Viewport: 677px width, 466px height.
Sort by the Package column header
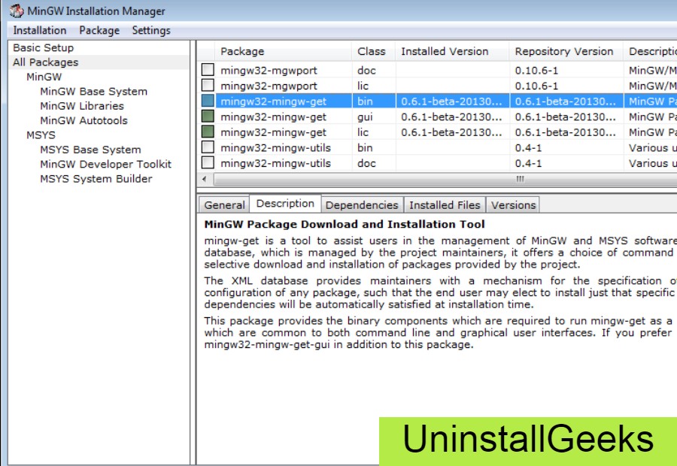click(x=284, y=51)
